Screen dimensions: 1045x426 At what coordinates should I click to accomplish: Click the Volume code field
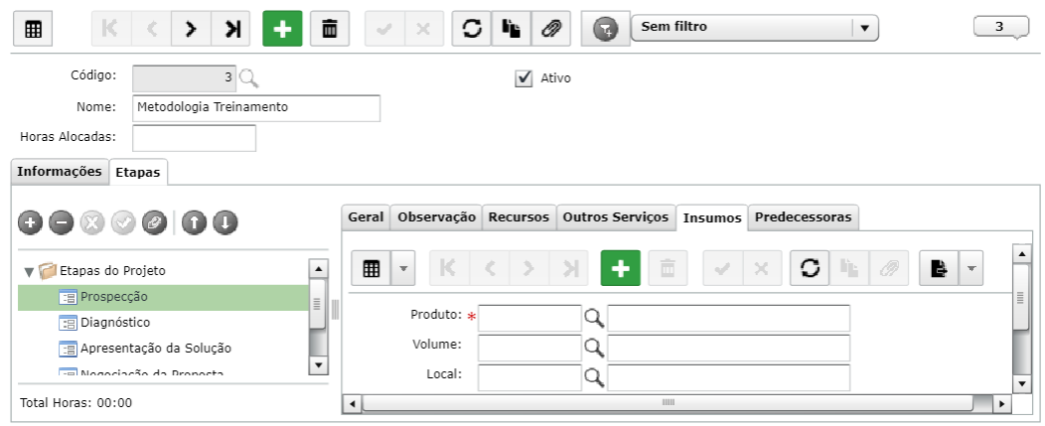point(529,348)
